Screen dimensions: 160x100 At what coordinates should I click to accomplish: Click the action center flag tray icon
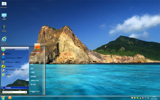coord(143,98)
